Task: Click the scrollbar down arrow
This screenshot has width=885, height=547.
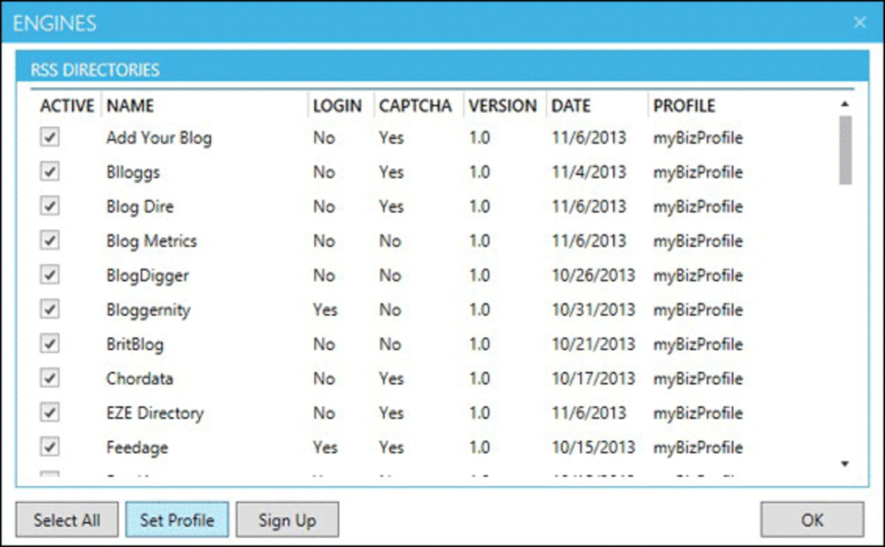Action: point(845,464)
